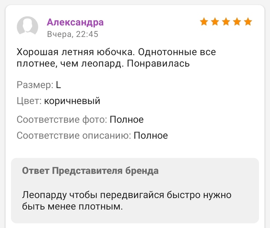Click 'Полное' next to Соответствие фото
This screenshot has width=270, height=228.
point(127,120)
